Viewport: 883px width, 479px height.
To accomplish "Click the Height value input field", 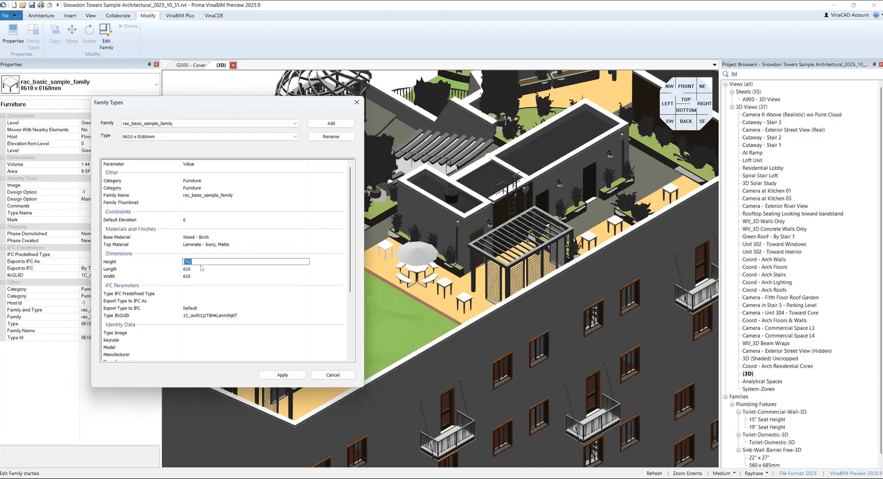I will [246, 262].
